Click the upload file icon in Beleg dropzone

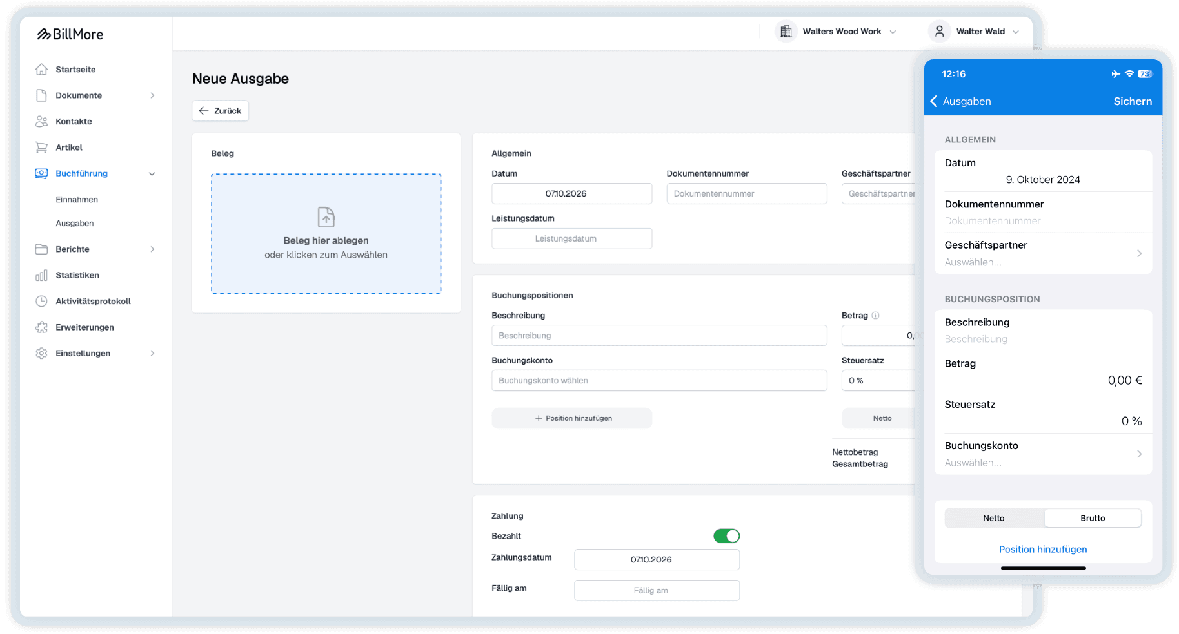(326, 217)
